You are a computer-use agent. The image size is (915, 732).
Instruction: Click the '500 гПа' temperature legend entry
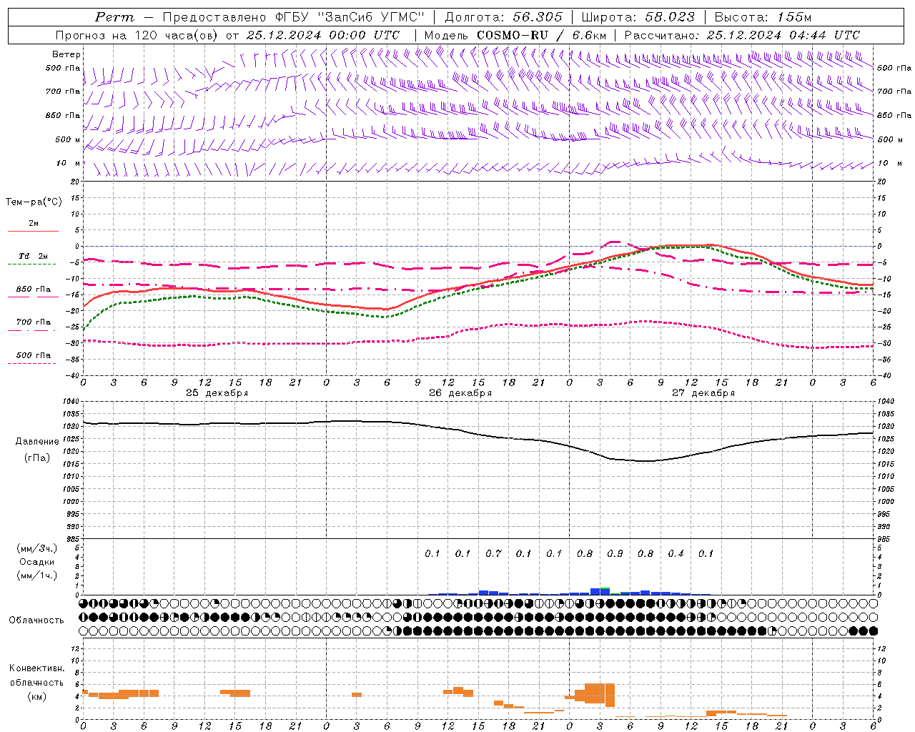[33, 355]
